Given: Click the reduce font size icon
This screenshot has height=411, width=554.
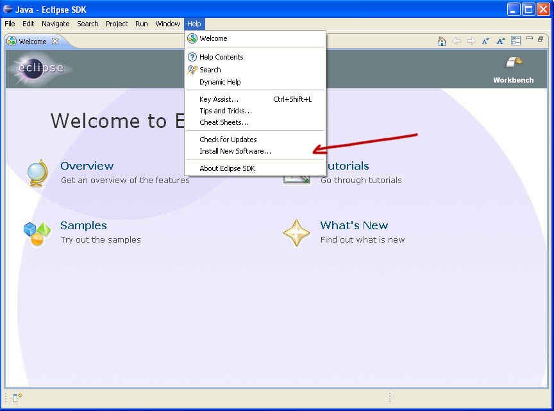Looking at the screenshot, I should pos(485,41).
